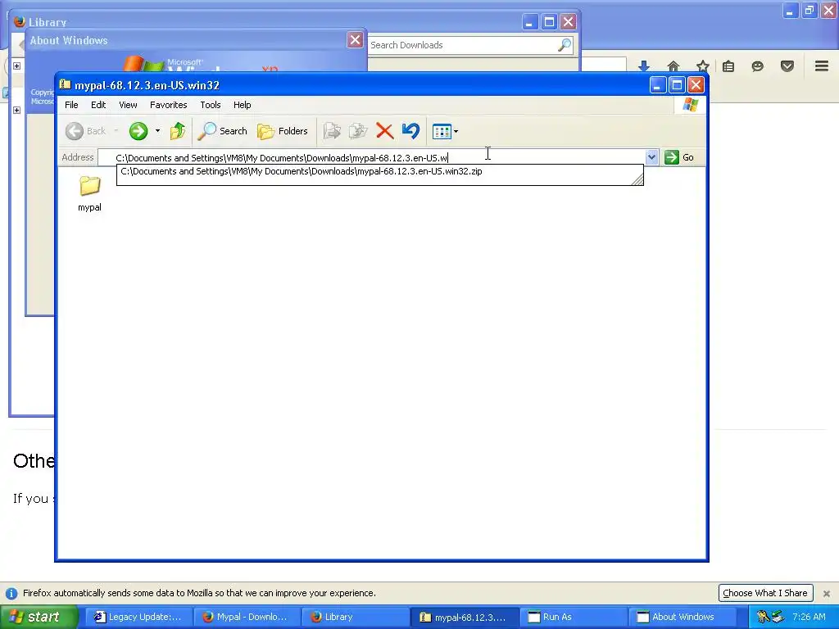Open the Tools menu
839x629 pixels.
pos(211,105)
